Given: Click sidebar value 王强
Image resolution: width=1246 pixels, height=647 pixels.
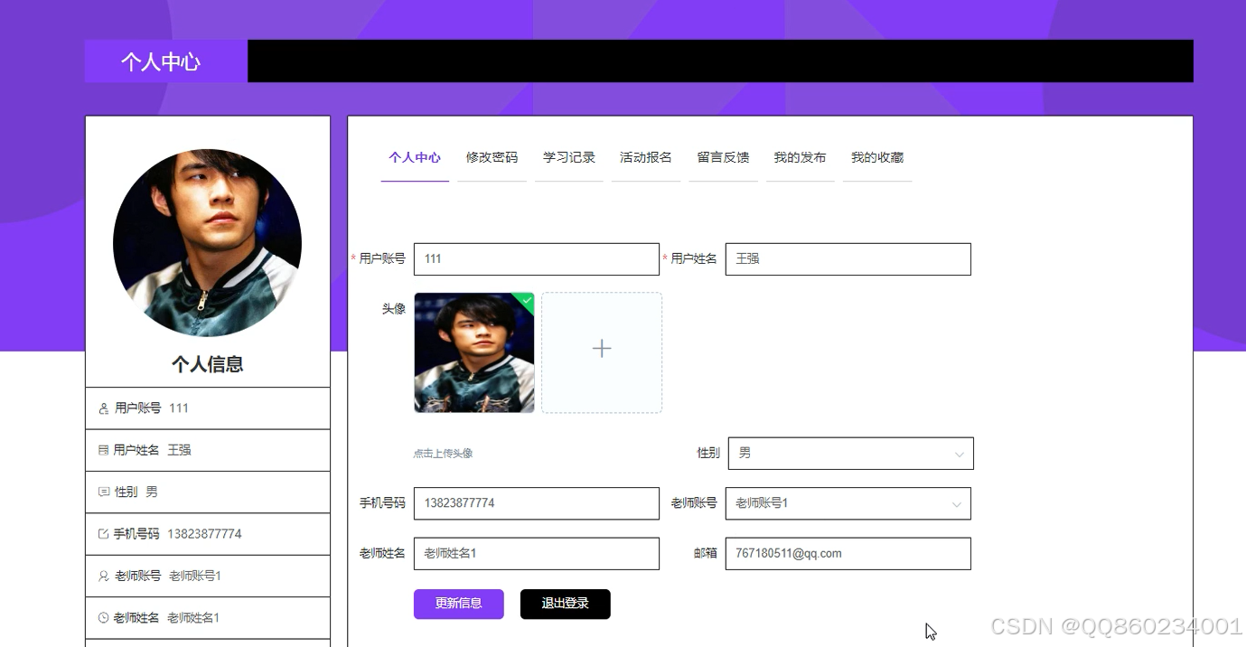Looking at the screenshot, I should (179, 450).
